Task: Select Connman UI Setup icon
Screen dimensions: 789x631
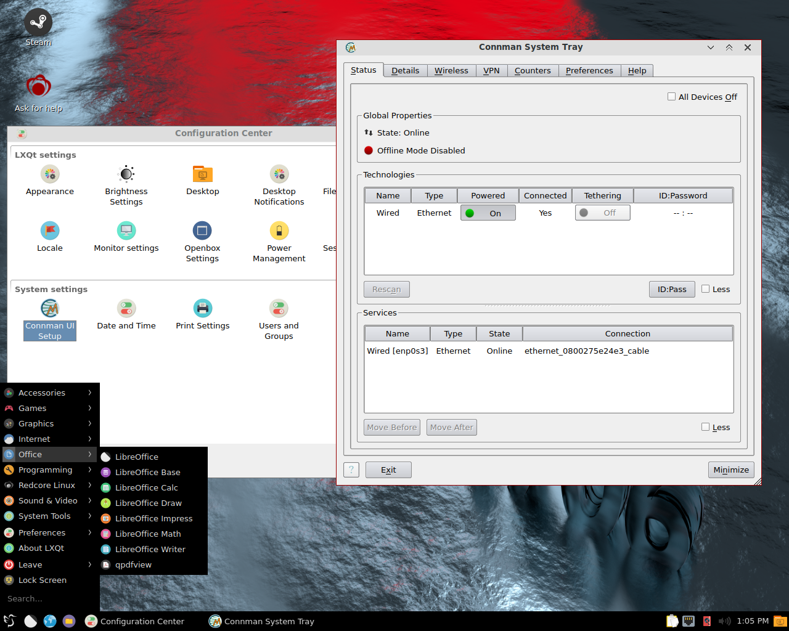Action: 50,320
